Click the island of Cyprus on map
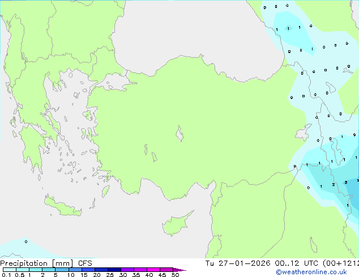Image resolution: width=359 pixels, height=277 pixels. coord(176,224)
